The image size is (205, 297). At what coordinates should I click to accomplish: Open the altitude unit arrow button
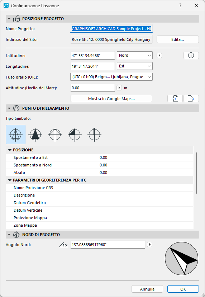[x=119, y=88]
